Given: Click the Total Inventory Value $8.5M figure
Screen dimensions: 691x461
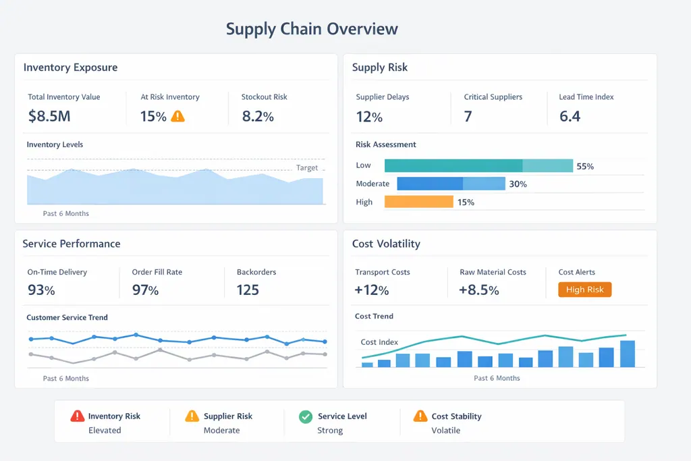Looking at the screenshot, I should [x=49, y=116].
